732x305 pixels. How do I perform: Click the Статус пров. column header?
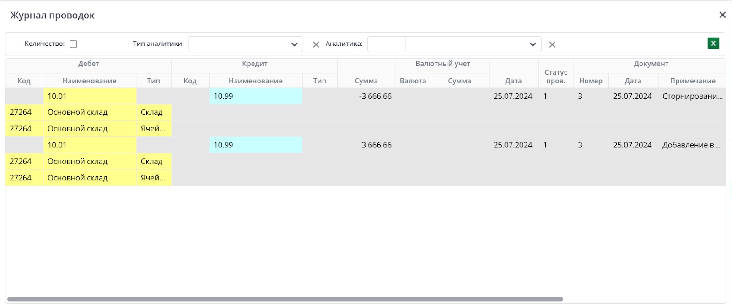click(555, 76)
